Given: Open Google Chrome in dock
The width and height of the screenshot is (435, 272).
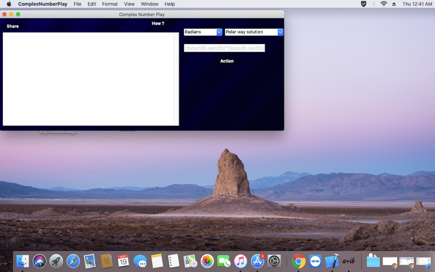Looking at the screenshot, I should coord(299,261).
